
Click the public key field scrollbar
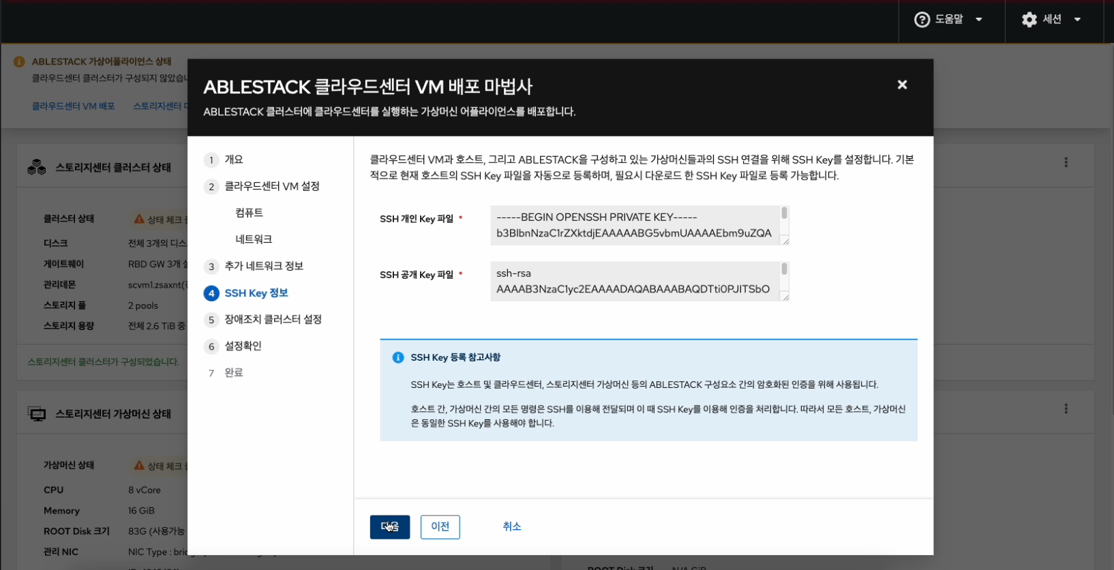pos(785,269)
